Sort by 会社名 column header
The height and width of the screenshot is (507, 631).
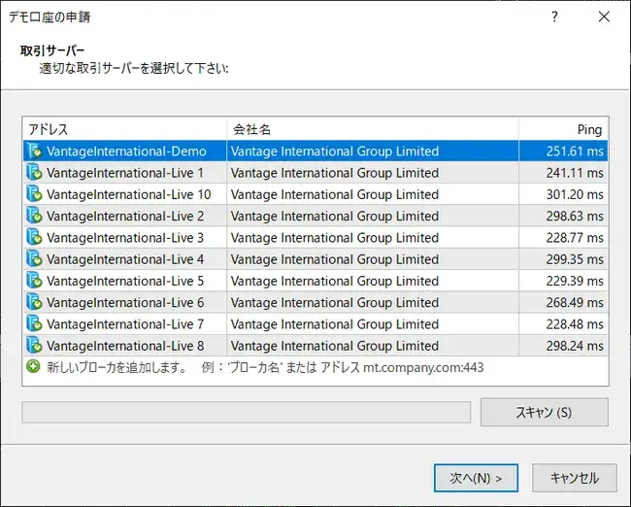click(373, 129)
